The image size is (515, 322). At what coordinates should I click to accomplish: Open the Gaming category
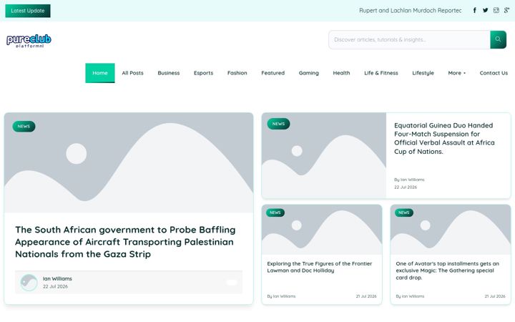pyautogui.click(x=309, y=73)
